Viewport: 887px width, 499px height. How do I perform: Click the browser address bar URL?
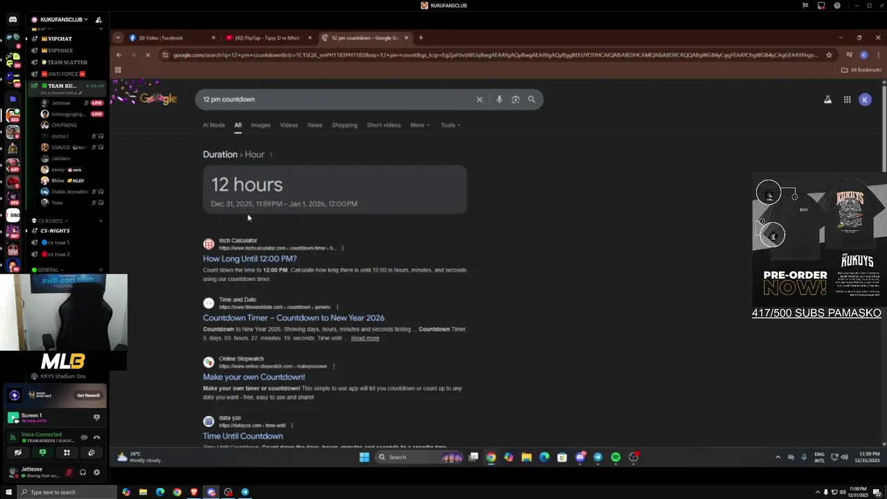click(495, 55)
